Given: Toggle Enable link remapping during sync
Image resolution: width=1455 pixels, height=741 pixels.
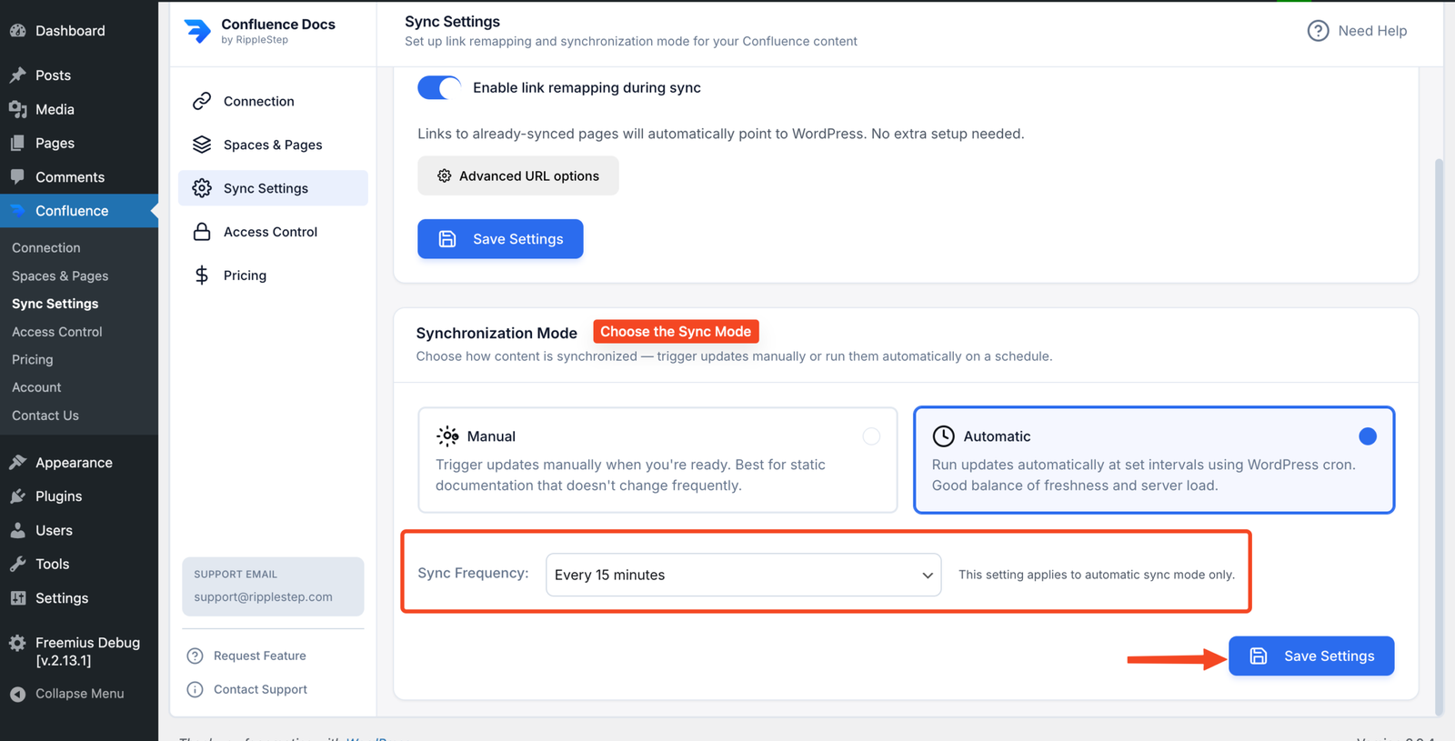Looking at the screenshot, I should pos(439,88).
